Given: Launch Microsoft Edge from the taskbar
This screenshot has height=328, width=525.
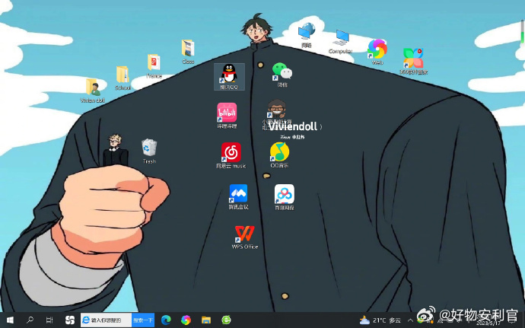Looking at the screenshot, I should pyautogui.click(x=166, y=320).
